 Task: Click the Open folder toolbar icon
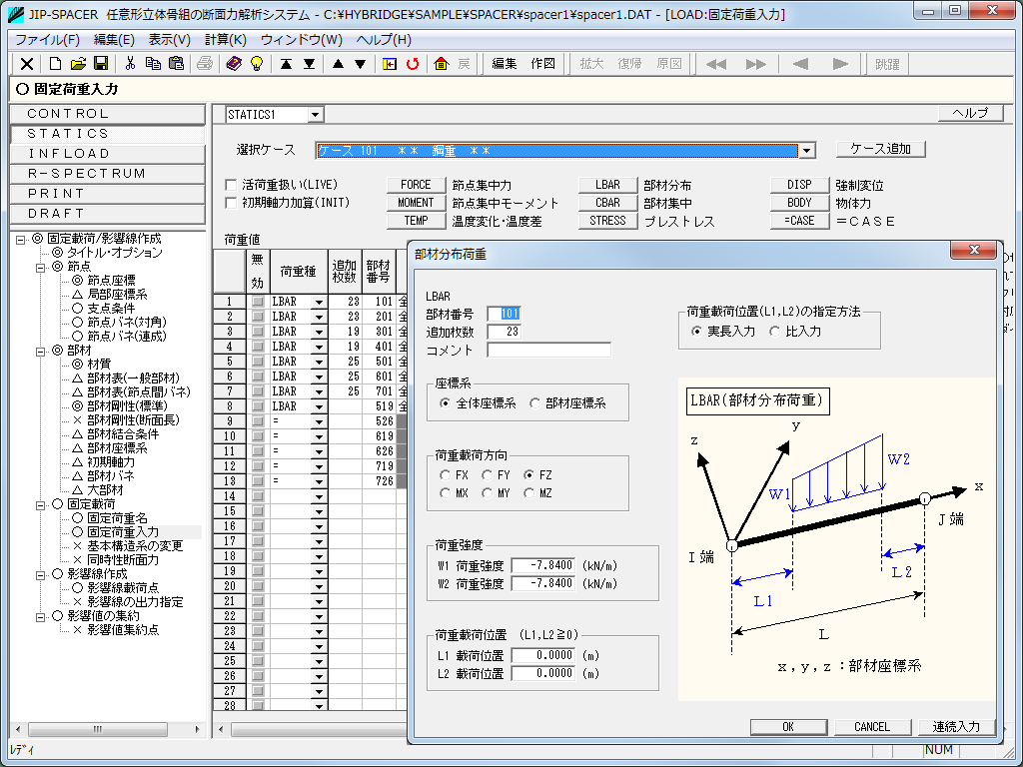point(78,64)
